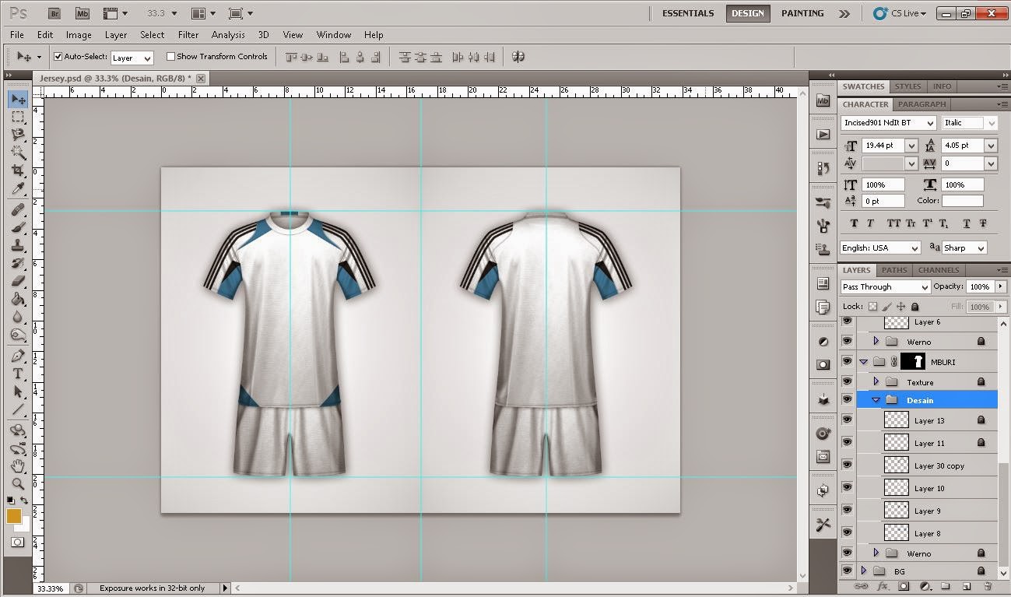Select Layer 9 in the Layers panel
This screenshot has width=1011, height=597.
(x=926, y=511)
